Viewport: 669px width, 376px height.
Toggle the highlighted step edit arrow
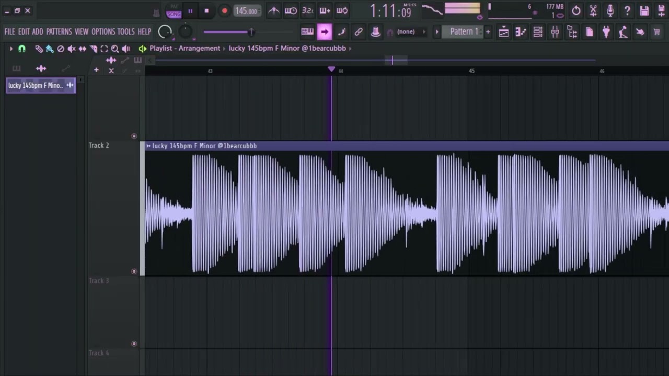(x=325, y=32)
